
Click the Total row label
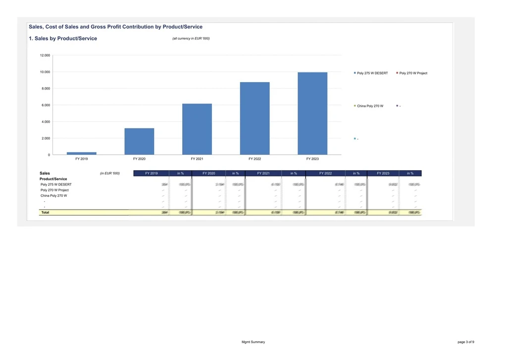click(x=45, y=213)
